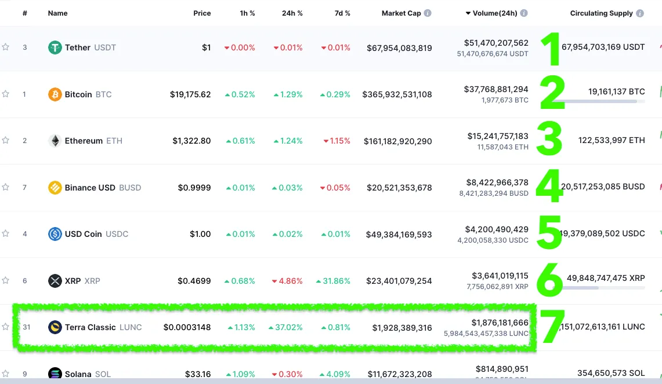Click the Tether coin logo icon
The height and width of the screenshot is (384, 662).
[x=55, y=47]
